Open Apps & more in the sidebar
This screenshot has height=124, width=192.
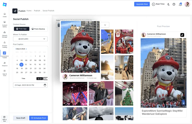click(5, 73)
